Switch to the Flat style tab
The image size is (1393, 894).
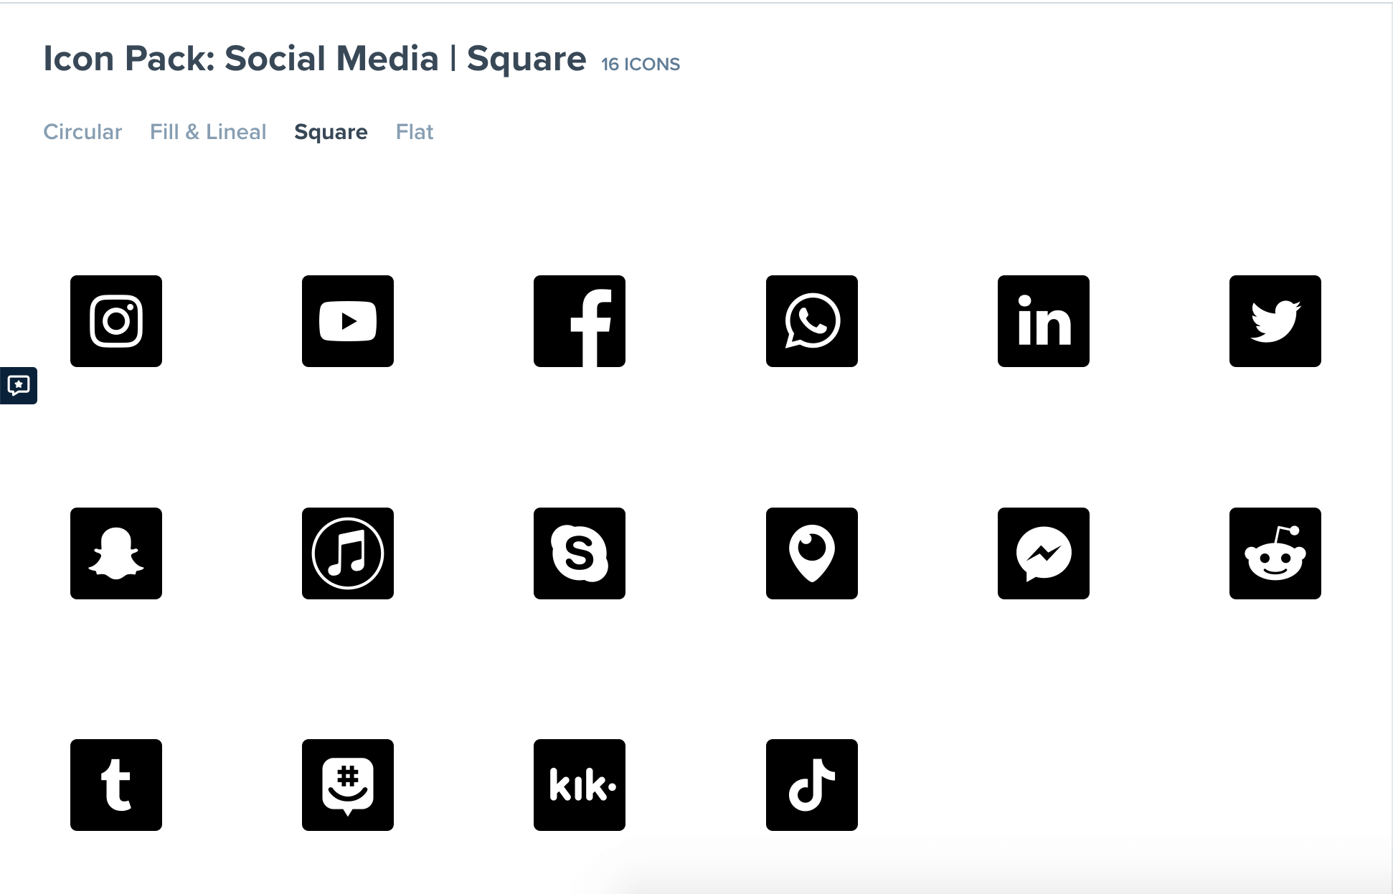[x=415, y=132]
